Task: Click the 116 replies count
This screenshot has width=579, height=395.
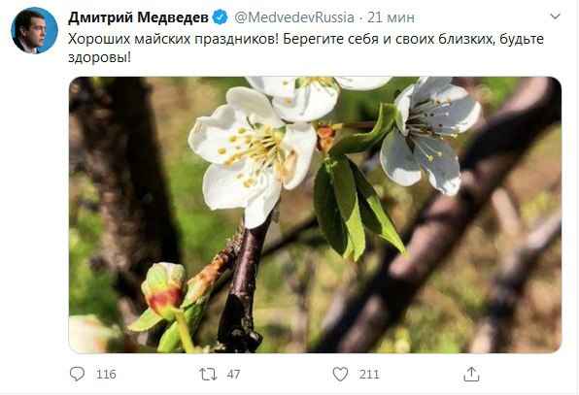Action: pyautogui.click(x=106, y=375)
